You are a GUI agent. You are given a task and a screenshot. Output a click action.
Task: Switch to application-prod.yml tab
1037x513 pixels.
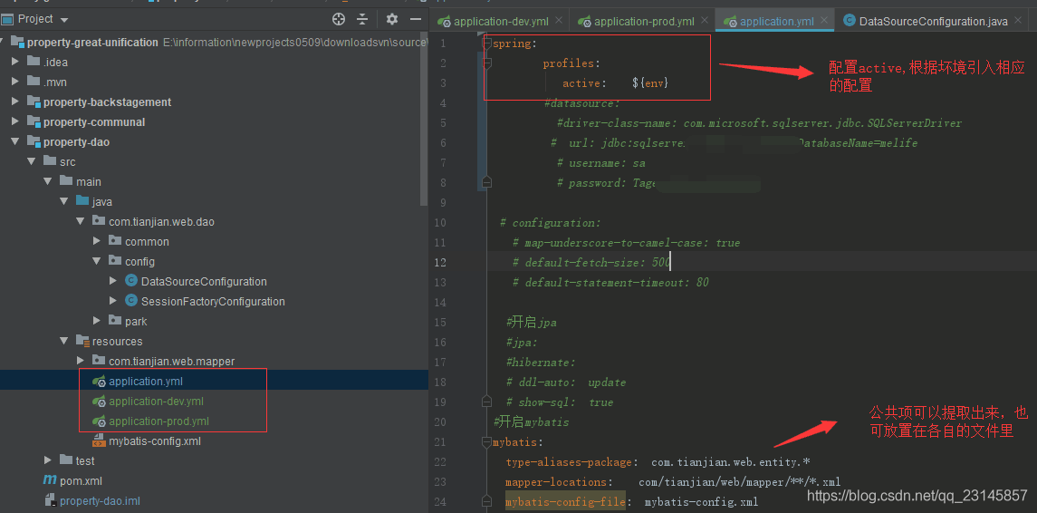644,21
